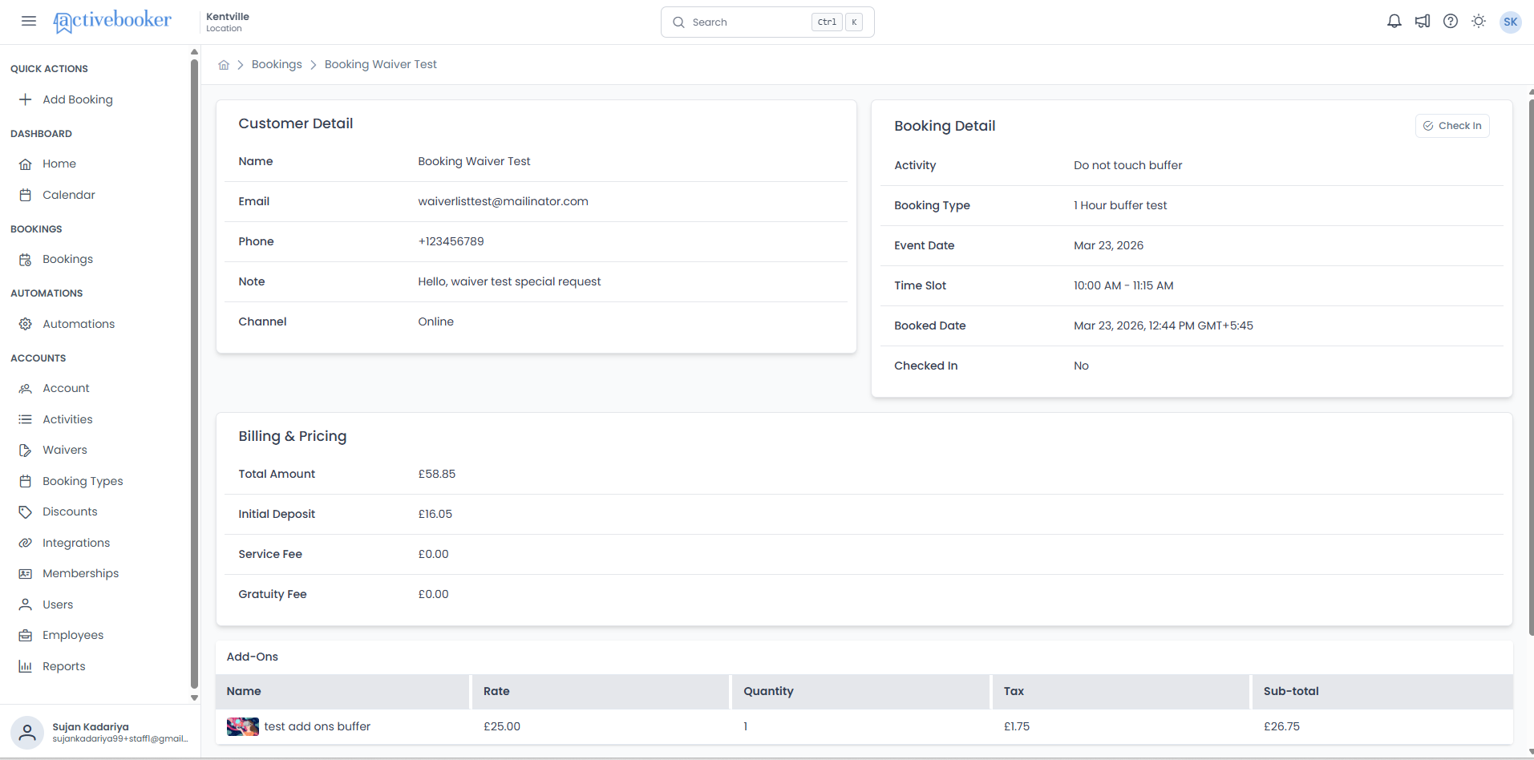Click the Booking Types calendar icon
Screen dimensions: 1534x760
26,481
